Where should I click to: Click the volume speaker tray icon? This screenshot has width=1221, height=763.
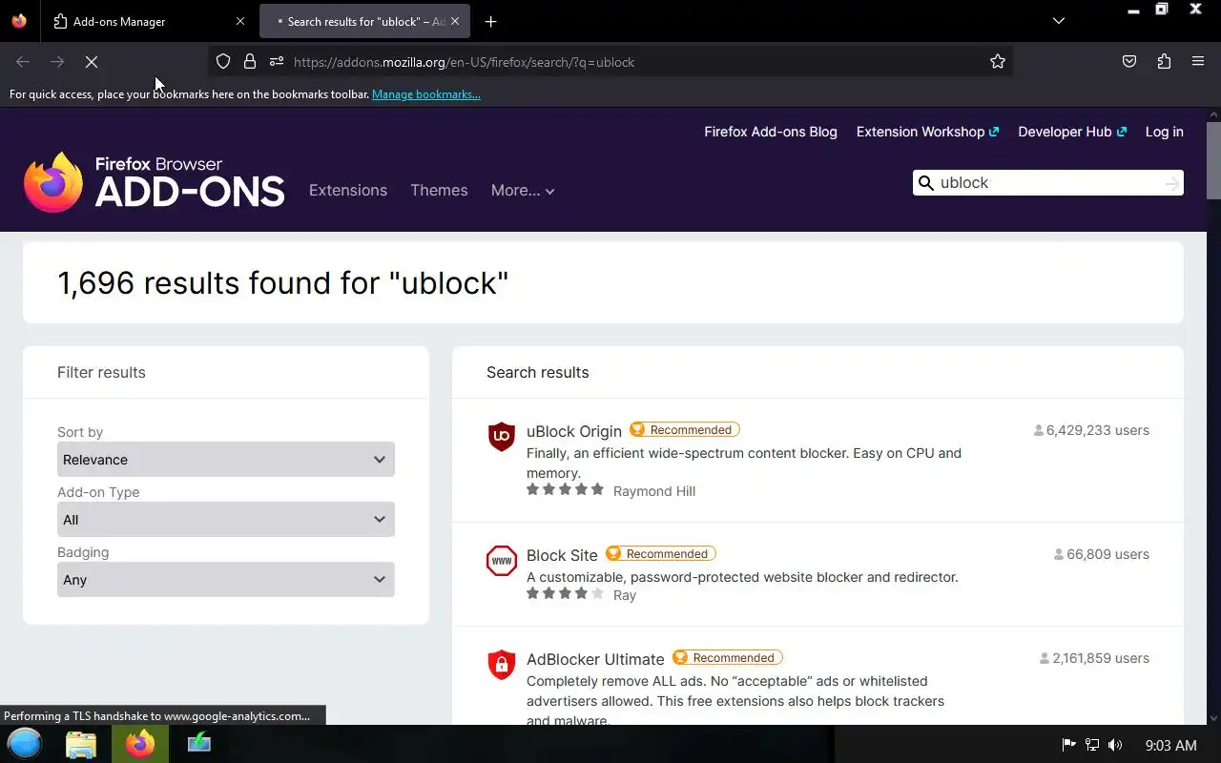pyautogui.click(x=1115, y=745)
